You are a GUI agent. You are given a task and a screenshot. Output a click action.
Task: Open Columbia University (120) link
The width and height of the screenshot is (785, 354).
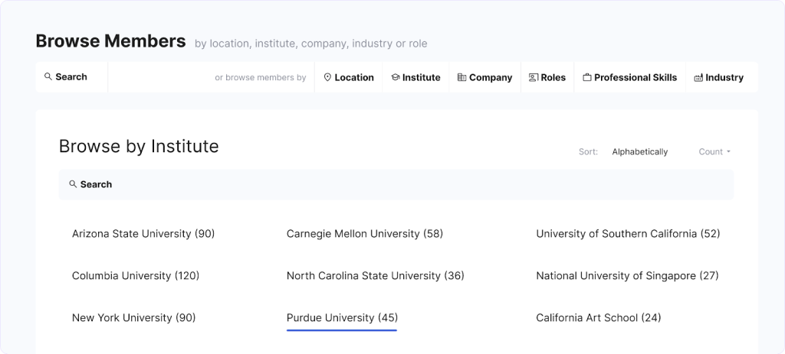point(136,276)
